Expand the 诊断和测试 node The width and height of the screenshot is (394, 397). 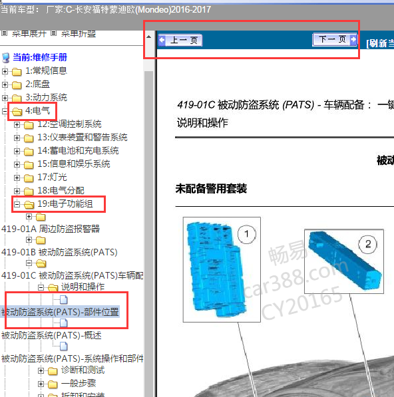[41, 370]
